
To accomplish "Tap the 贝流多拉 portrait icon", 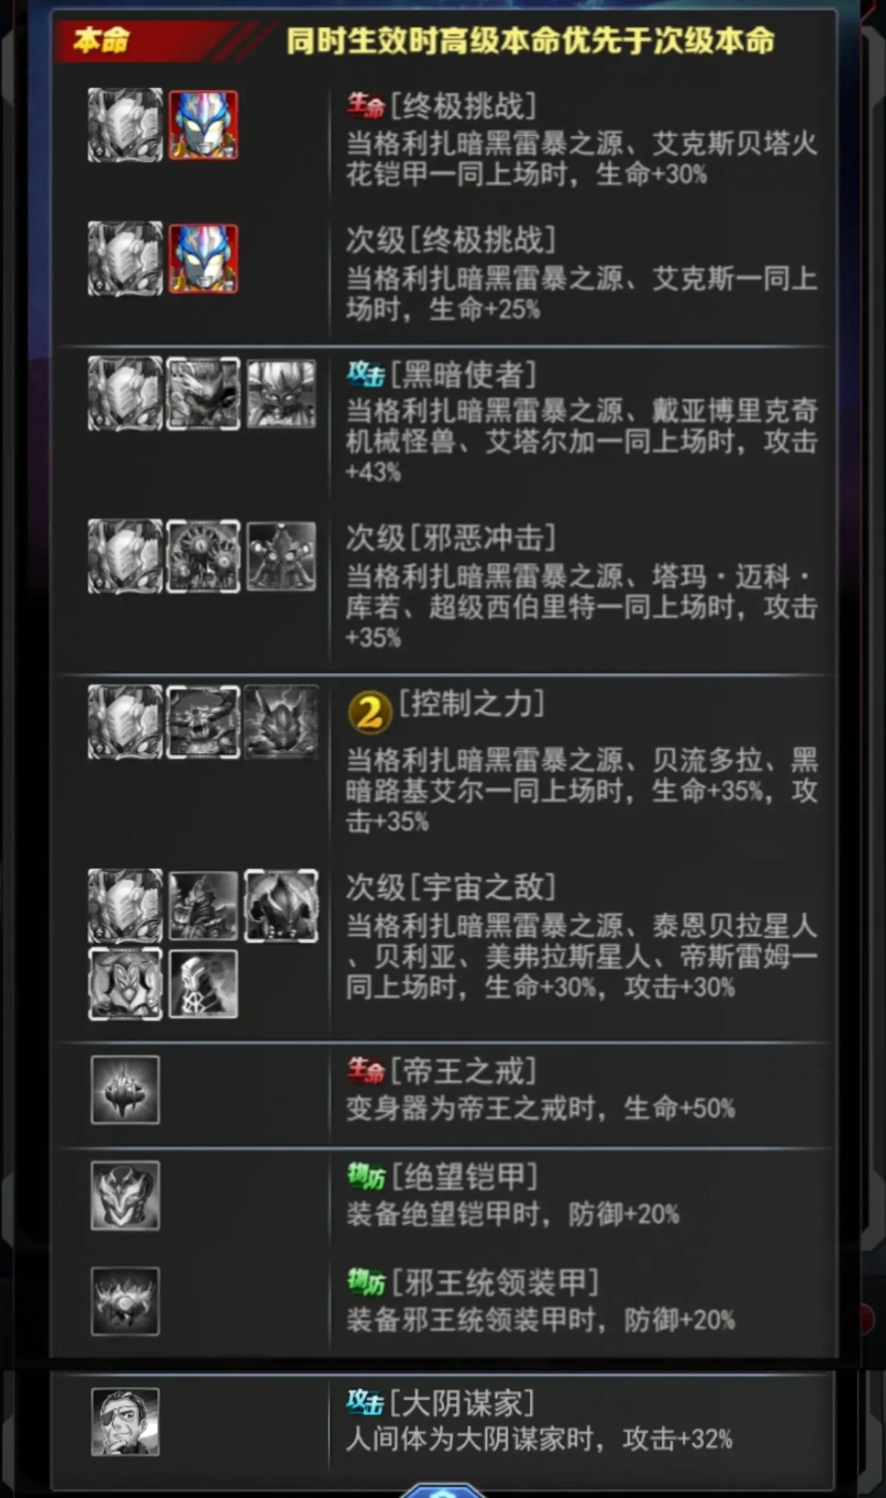I will coord(203,722).
